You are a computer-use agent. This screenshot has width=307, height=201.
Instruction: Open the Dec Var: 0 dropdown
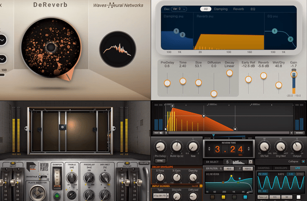coord(179,9)
